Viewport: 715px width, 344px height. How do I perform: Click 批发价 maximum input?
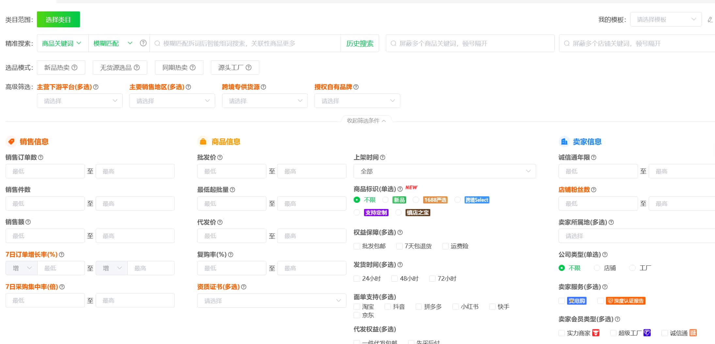pos(312,171)
